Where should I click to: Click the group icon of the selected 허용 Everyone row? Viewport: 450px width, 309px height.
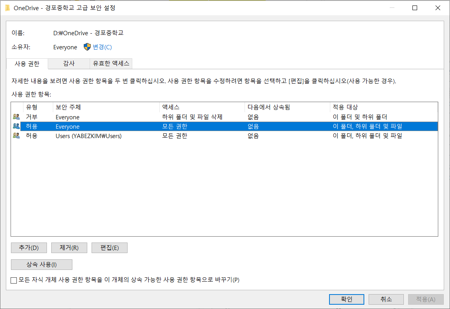[16, 126]
